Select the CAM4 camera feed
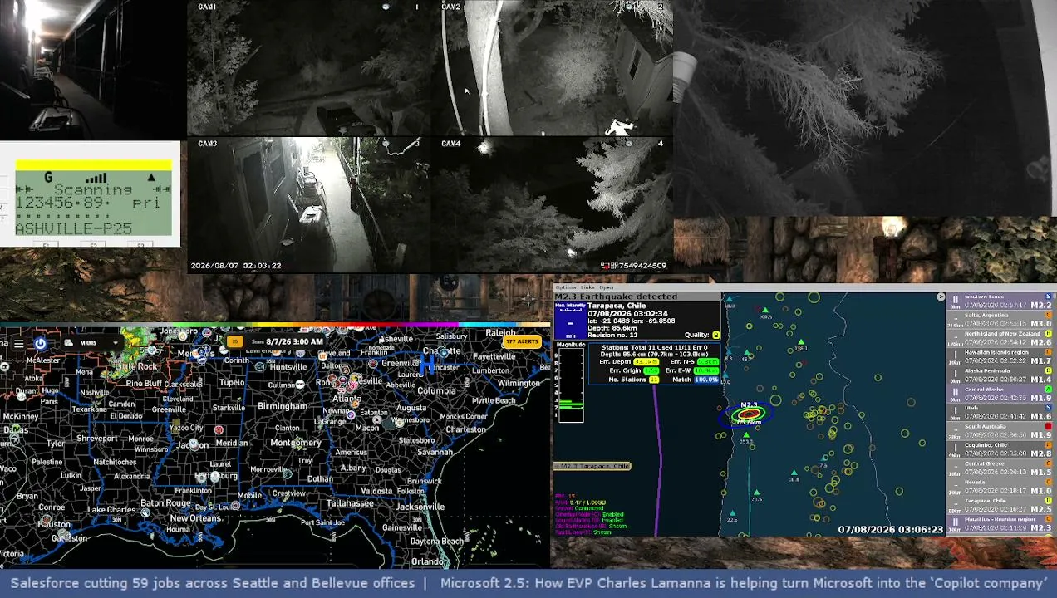The image size is (1057, 598). click(552, 205)
